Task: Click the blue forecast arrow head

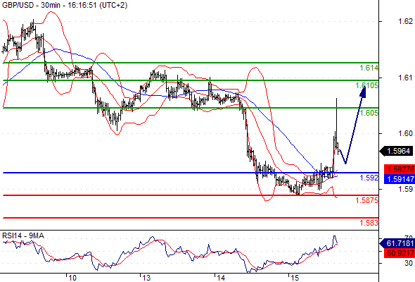Action: (x=363, y=91)
